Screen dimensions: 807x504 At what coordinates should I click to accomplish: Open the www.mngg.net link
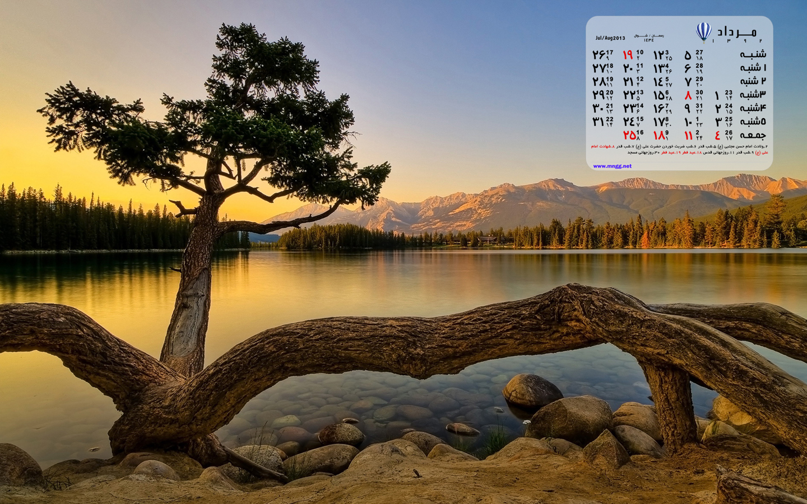[612, 166]
